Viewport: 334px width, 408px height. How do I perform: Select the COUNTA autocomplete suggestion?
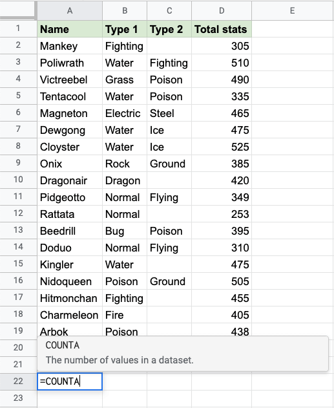pos(183,353)
